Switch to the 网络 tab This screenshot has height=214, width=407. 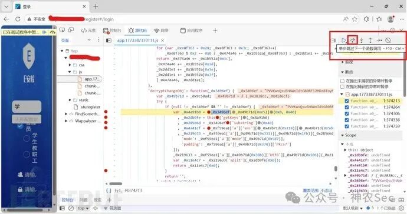pyautogui.click(x=161, y=31)
